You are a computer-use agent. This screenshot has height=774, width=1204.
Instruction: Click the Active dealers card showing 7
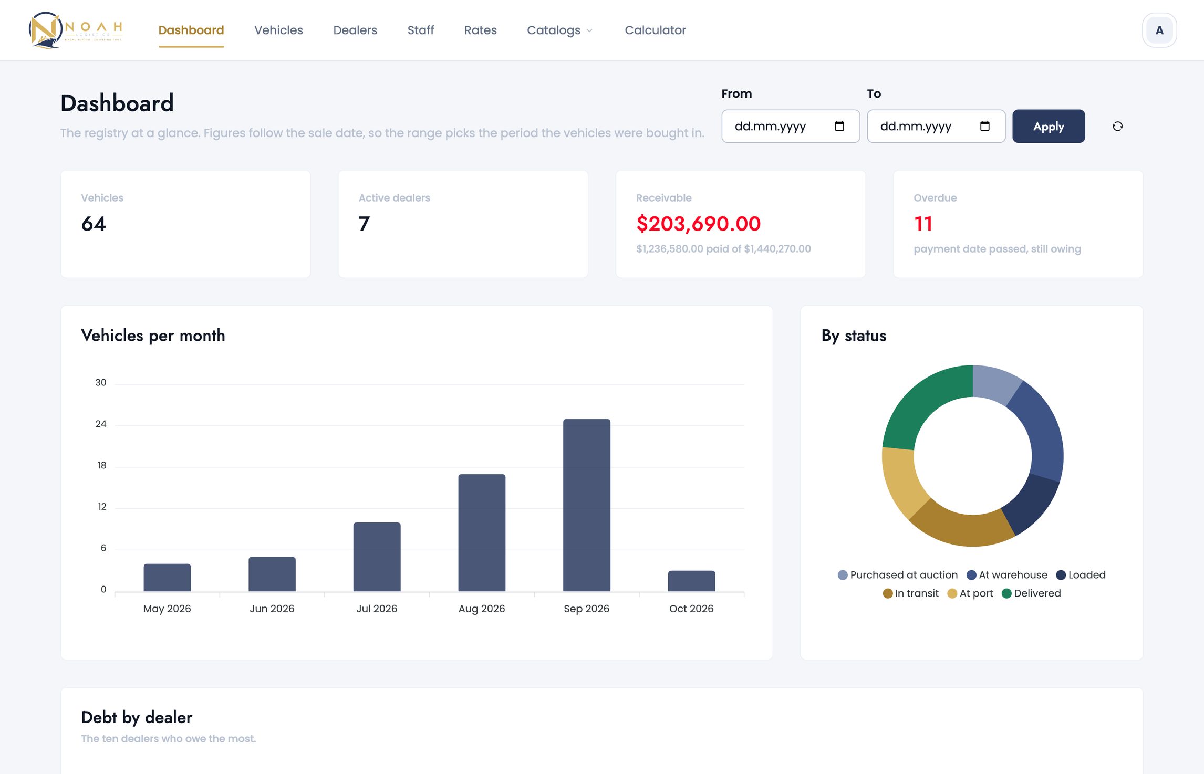[x=463, y=224]
